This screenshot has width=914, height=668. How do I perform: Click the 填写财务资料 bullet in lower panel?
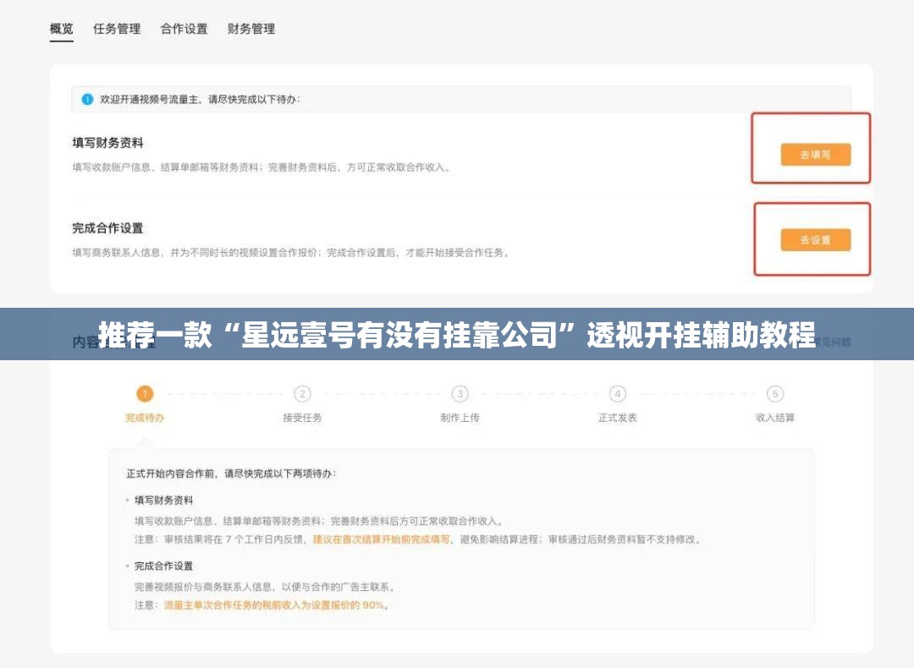coord(163,501)
